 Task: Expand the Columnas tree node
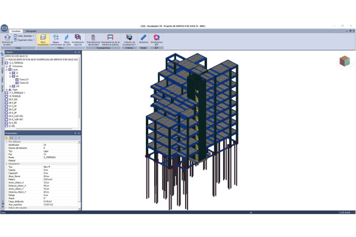[x=7, y=66]
